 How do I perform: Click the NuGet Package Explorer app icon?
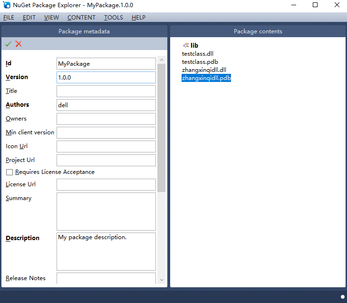7,5
